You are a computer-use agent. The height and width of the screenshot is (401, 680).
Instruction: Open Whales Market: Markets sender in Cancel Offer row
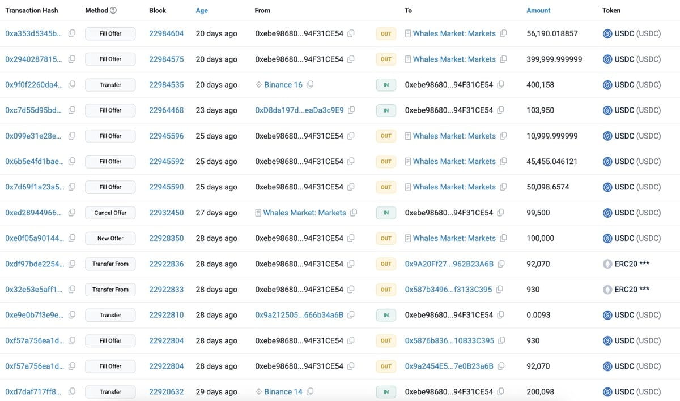[x=305, y=213]
